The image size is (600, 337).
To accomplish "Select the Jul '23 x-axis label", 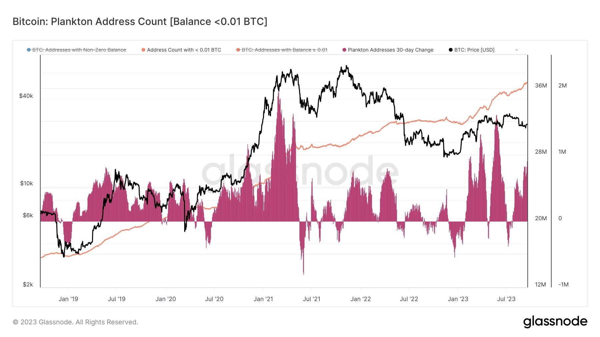I will (x=506, y=299).
